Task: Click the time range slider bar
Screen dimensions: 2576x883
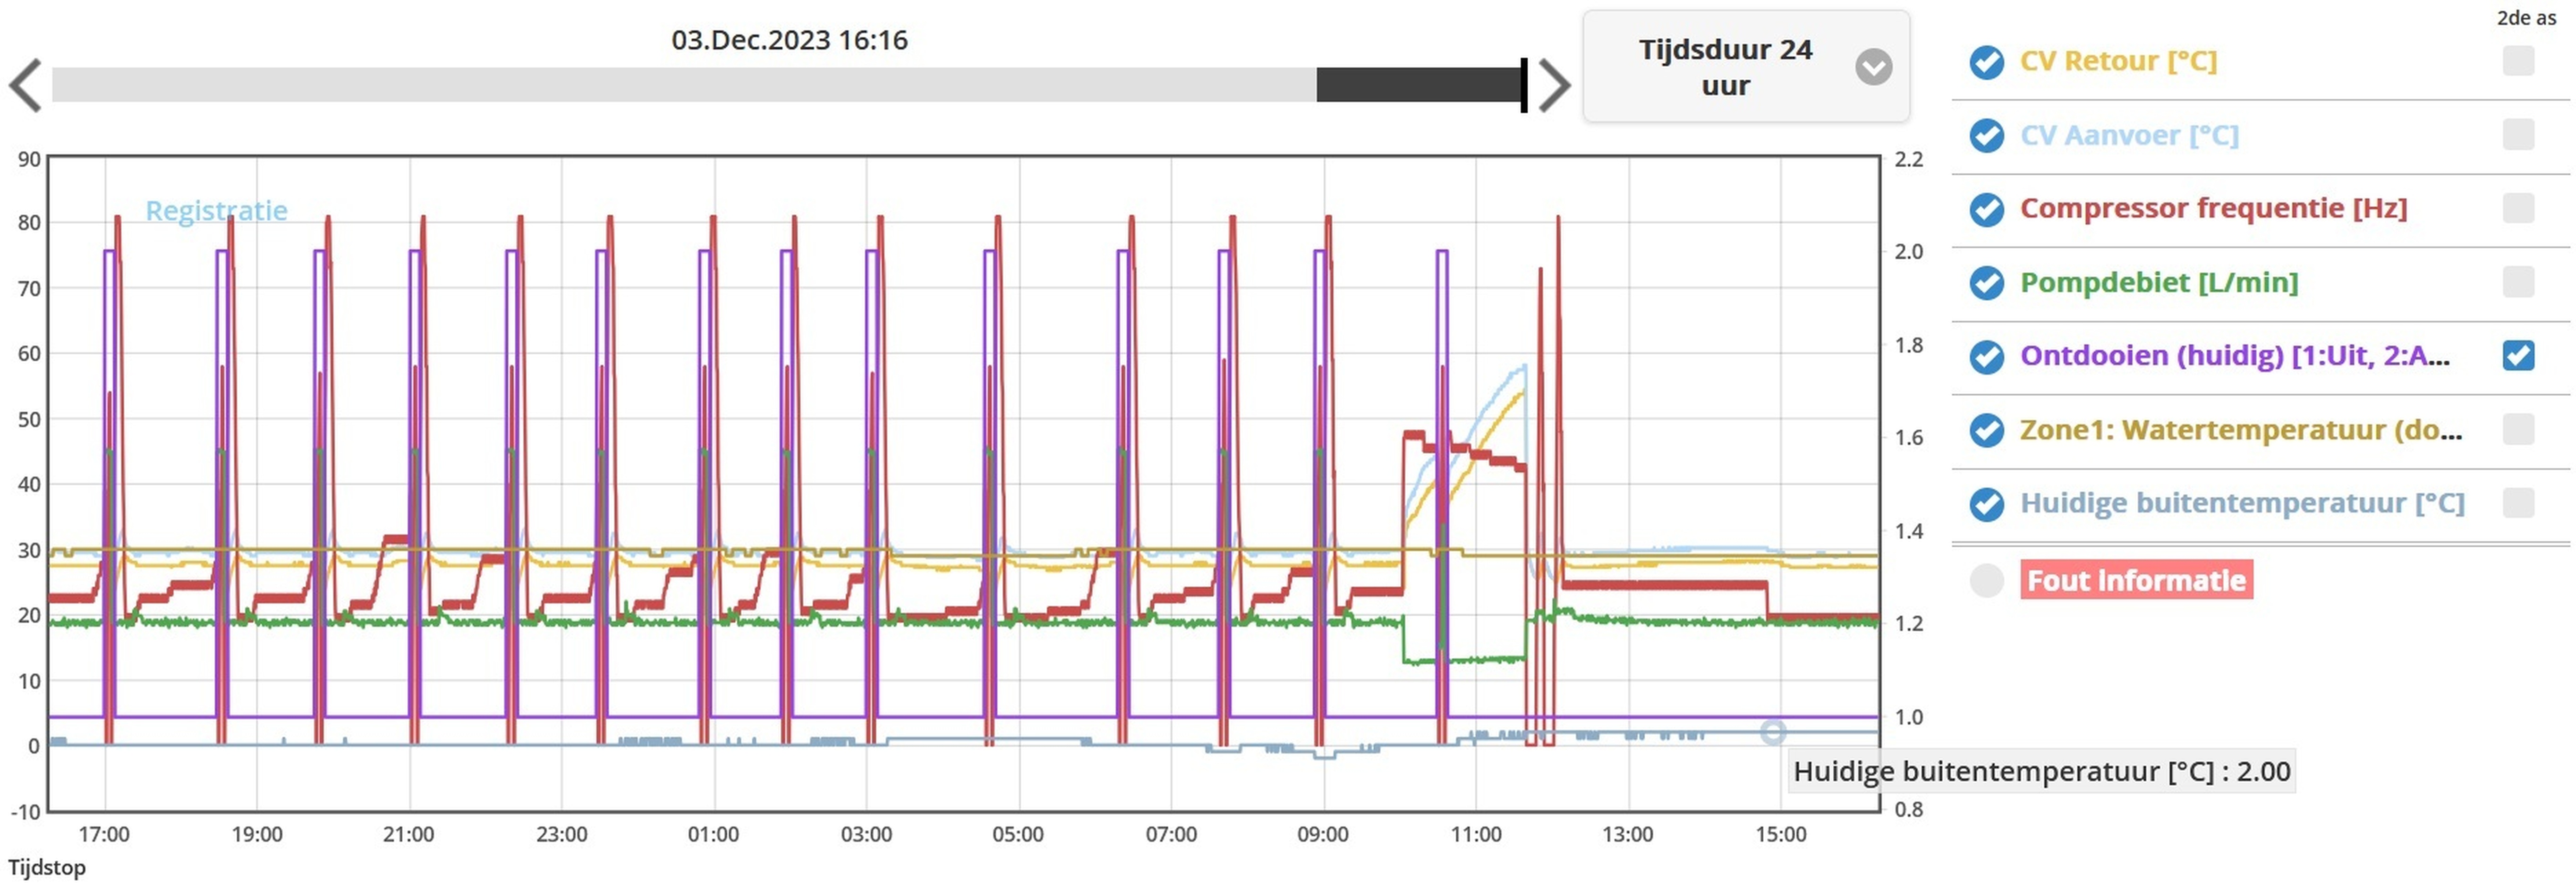Action: 788,85
